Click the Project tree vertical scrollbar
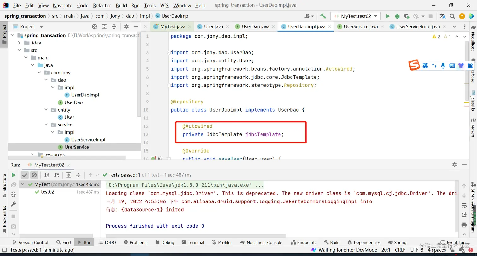The image size is (477, 256). [x=139, y=74]
